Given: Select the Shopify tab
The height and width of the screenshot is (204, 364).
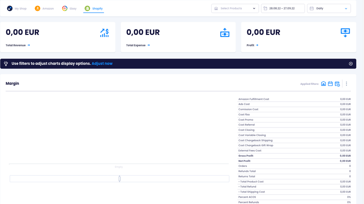Looking at the screenshot, I should (x=94, y=8).
